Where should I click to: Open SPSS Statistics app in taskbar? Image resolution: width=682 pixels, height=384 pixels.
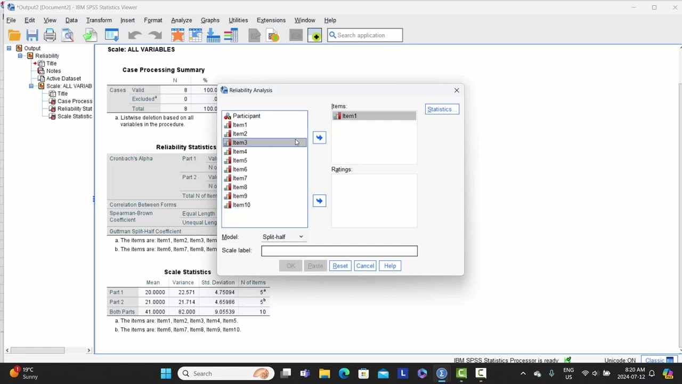[442, 373]
